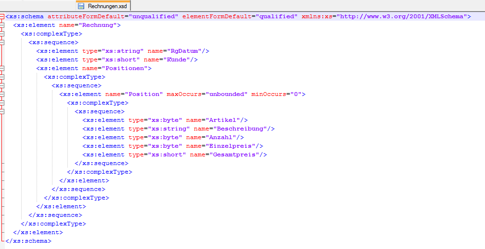Viewport: 485px width, 249px height.
Task: Collapse the Position element fold marker
Action: [2, 94]
